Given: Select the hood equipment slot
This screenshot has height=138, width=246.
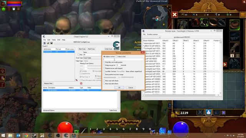Looking at the screenshot, I should pyautogui.click(x=196, y=22).
